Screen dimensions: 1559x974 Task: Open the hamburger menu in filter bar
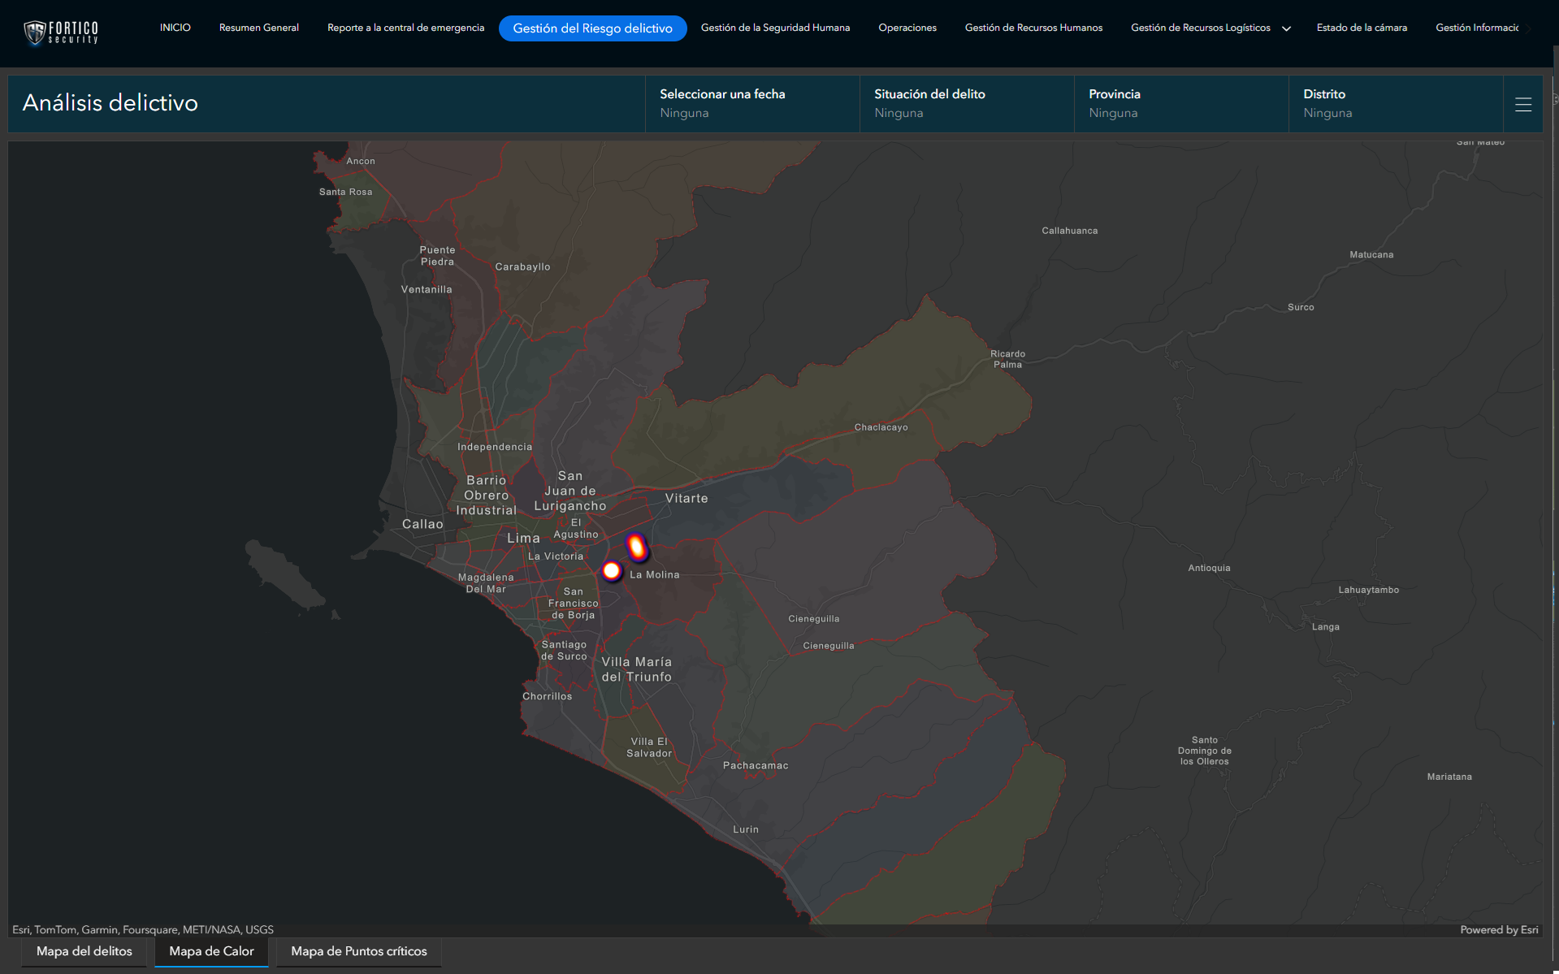[1522, 104]
